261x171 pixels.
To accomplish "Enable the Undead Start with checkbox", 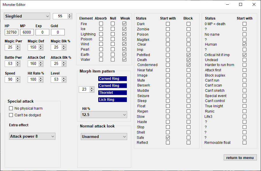I will coord(244,60).
